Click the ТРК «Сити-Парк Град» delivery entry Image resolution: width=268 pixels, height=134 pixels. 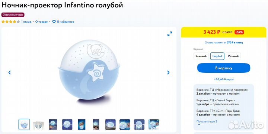pos(218,113)
